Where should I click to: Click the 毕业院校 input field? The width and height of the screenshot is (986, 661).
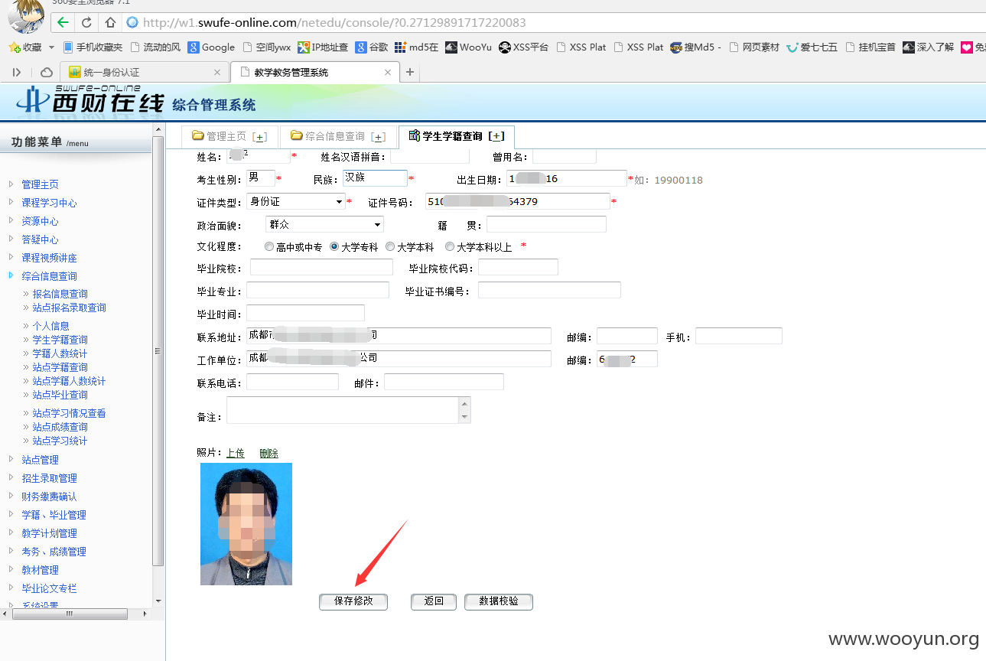321,267
